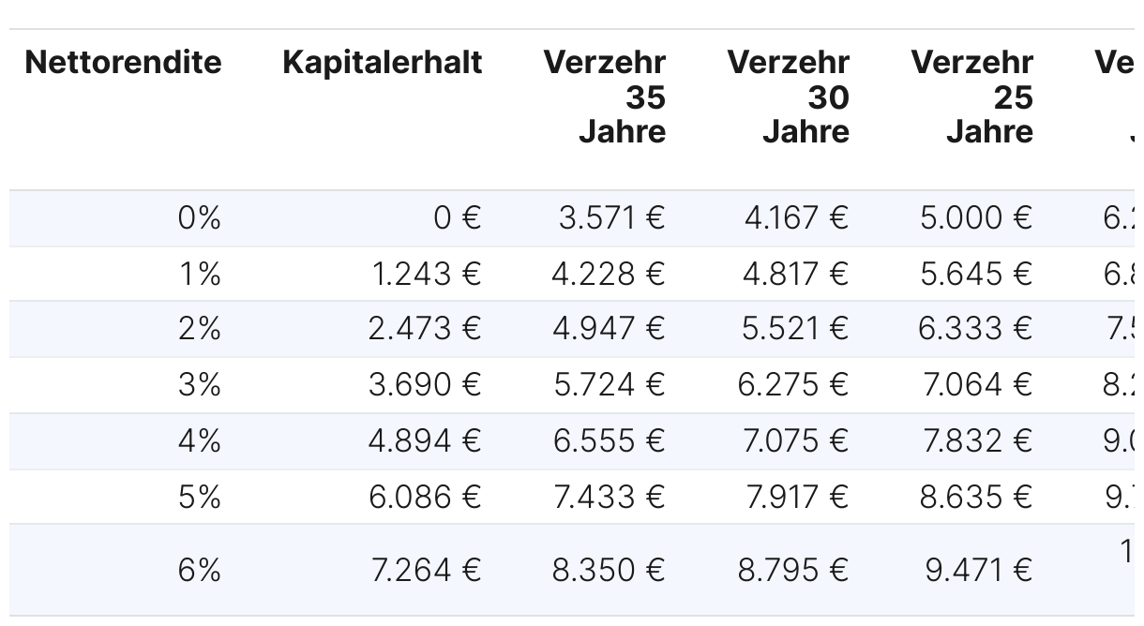Image resolution: width=1144 pixels, height=626 pixels.
Task: Select the 7.264 € Kapitalerhalt cell
Action: (427, 570)
